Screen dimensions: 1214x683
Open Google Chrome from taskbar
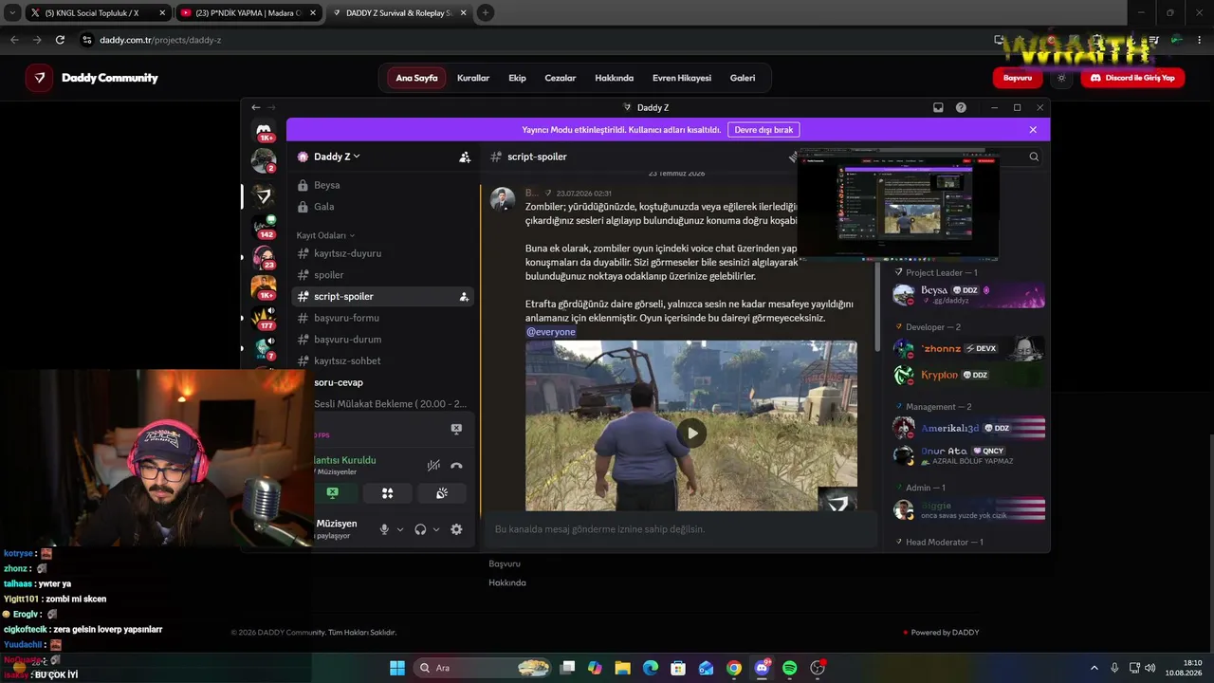coord(734,668)
